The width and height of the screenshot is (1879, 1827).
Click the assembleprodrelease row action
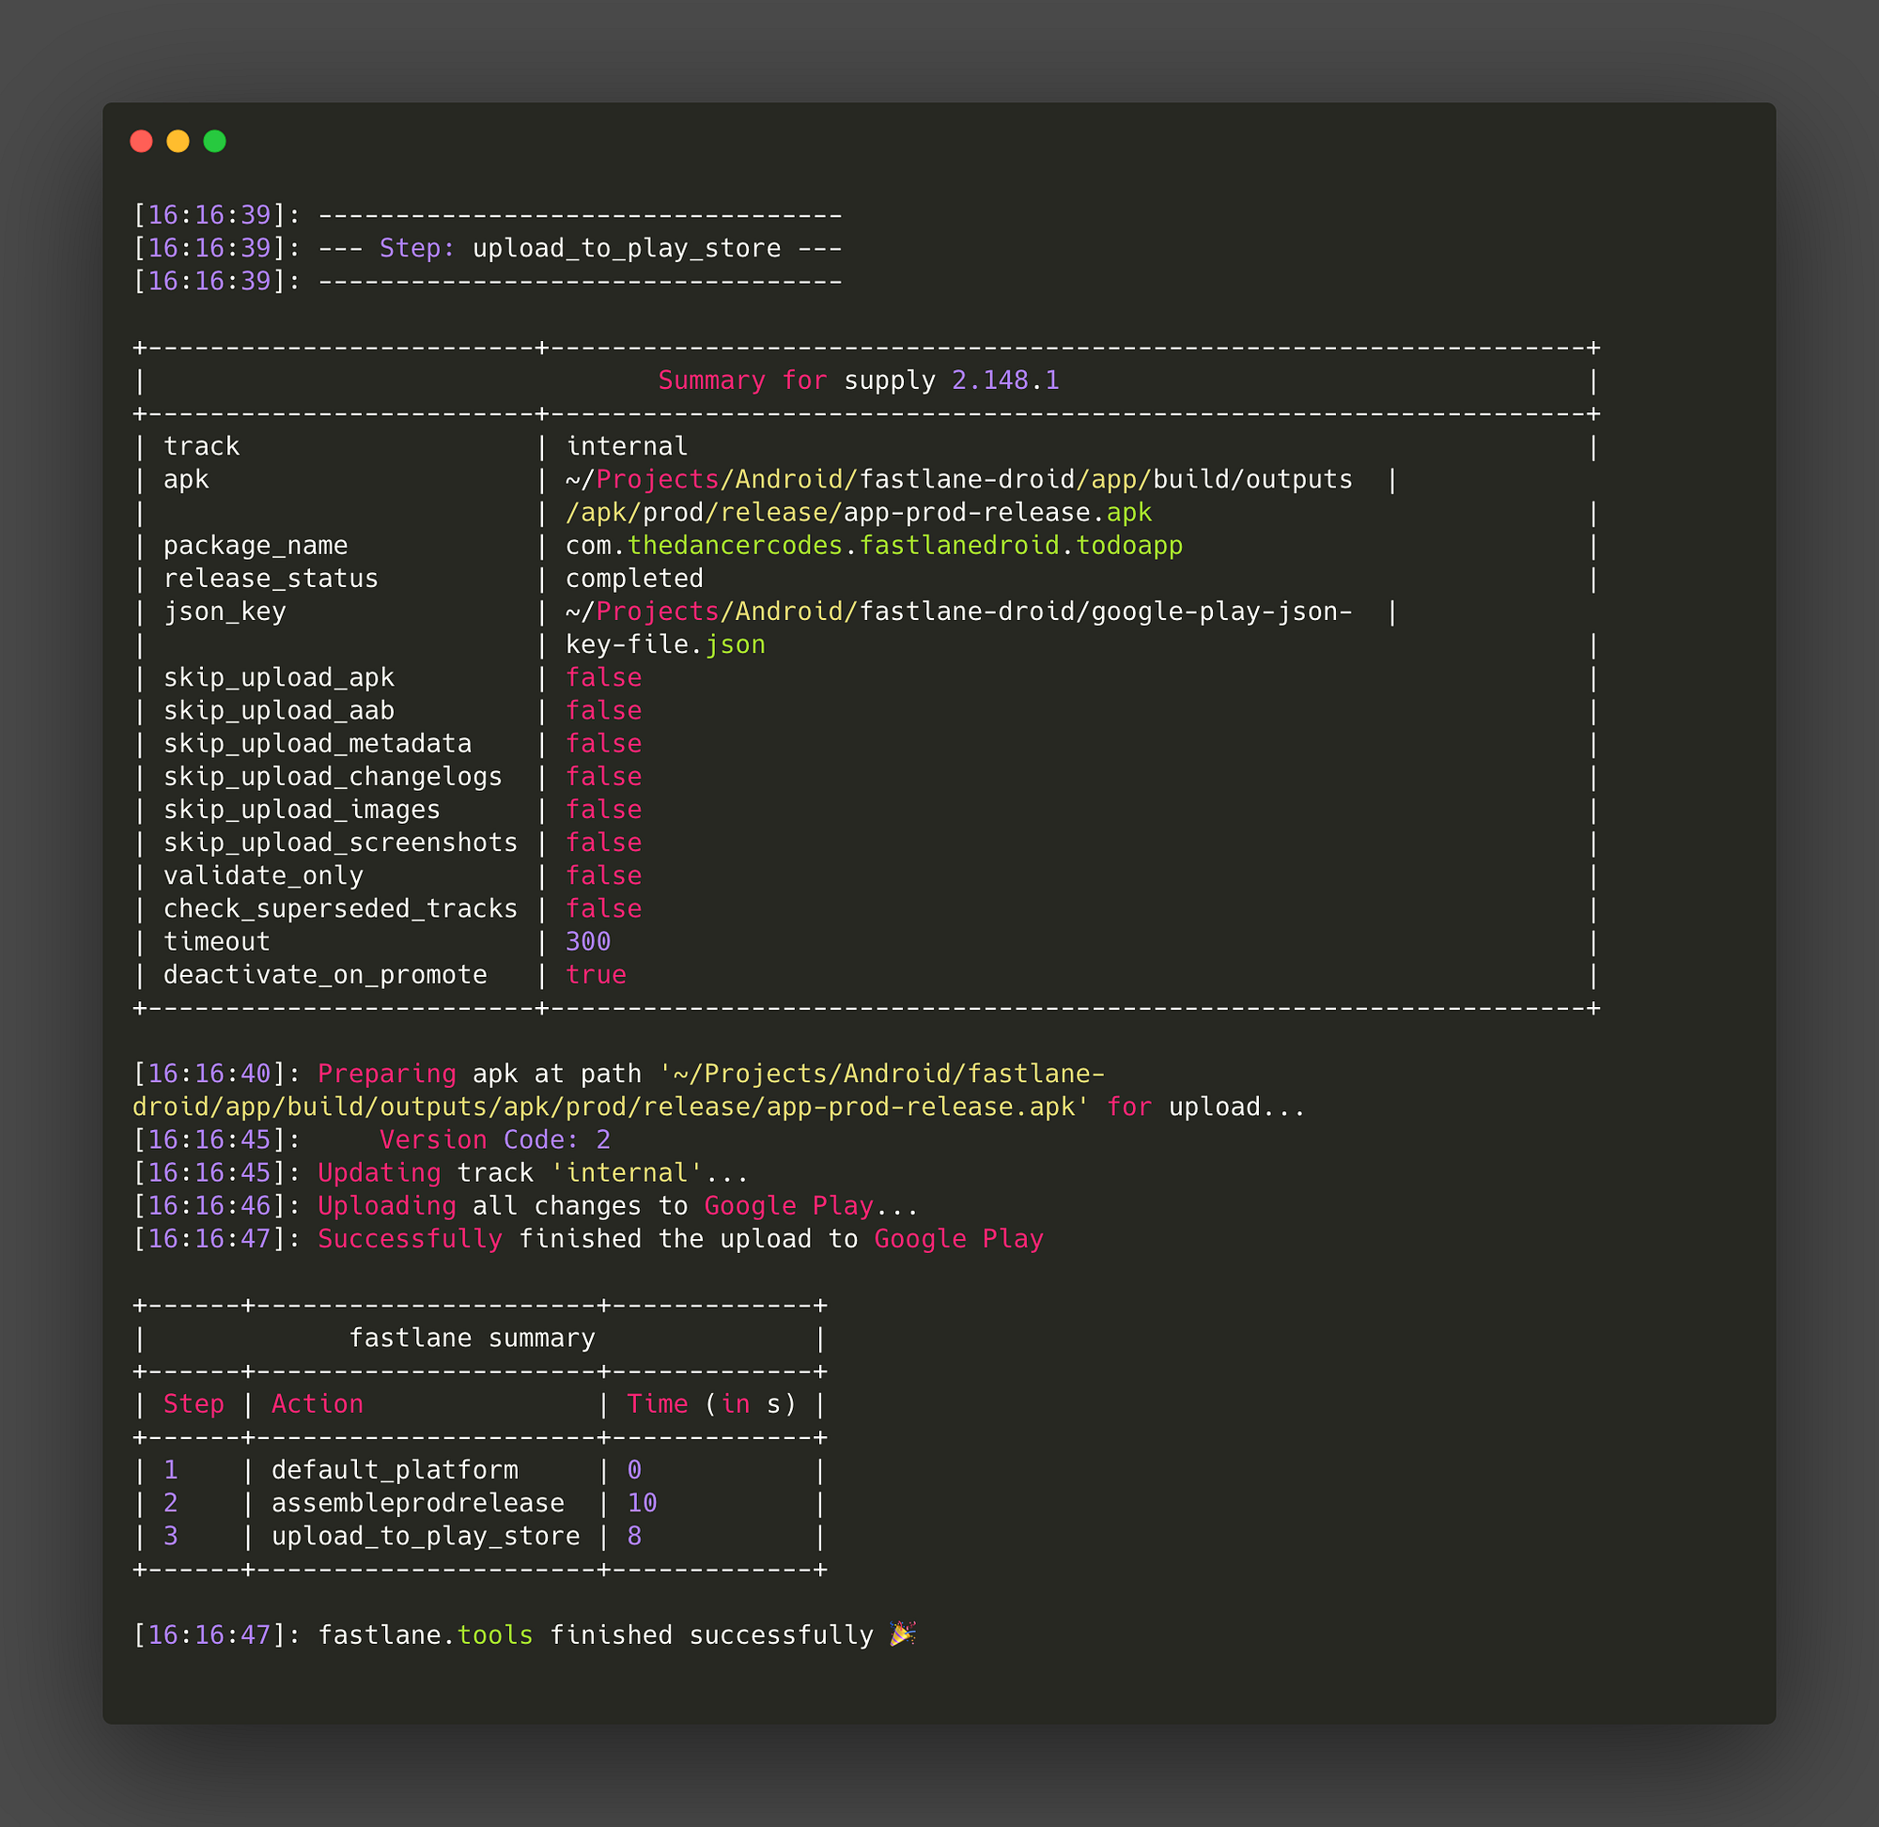[417, 1504]
